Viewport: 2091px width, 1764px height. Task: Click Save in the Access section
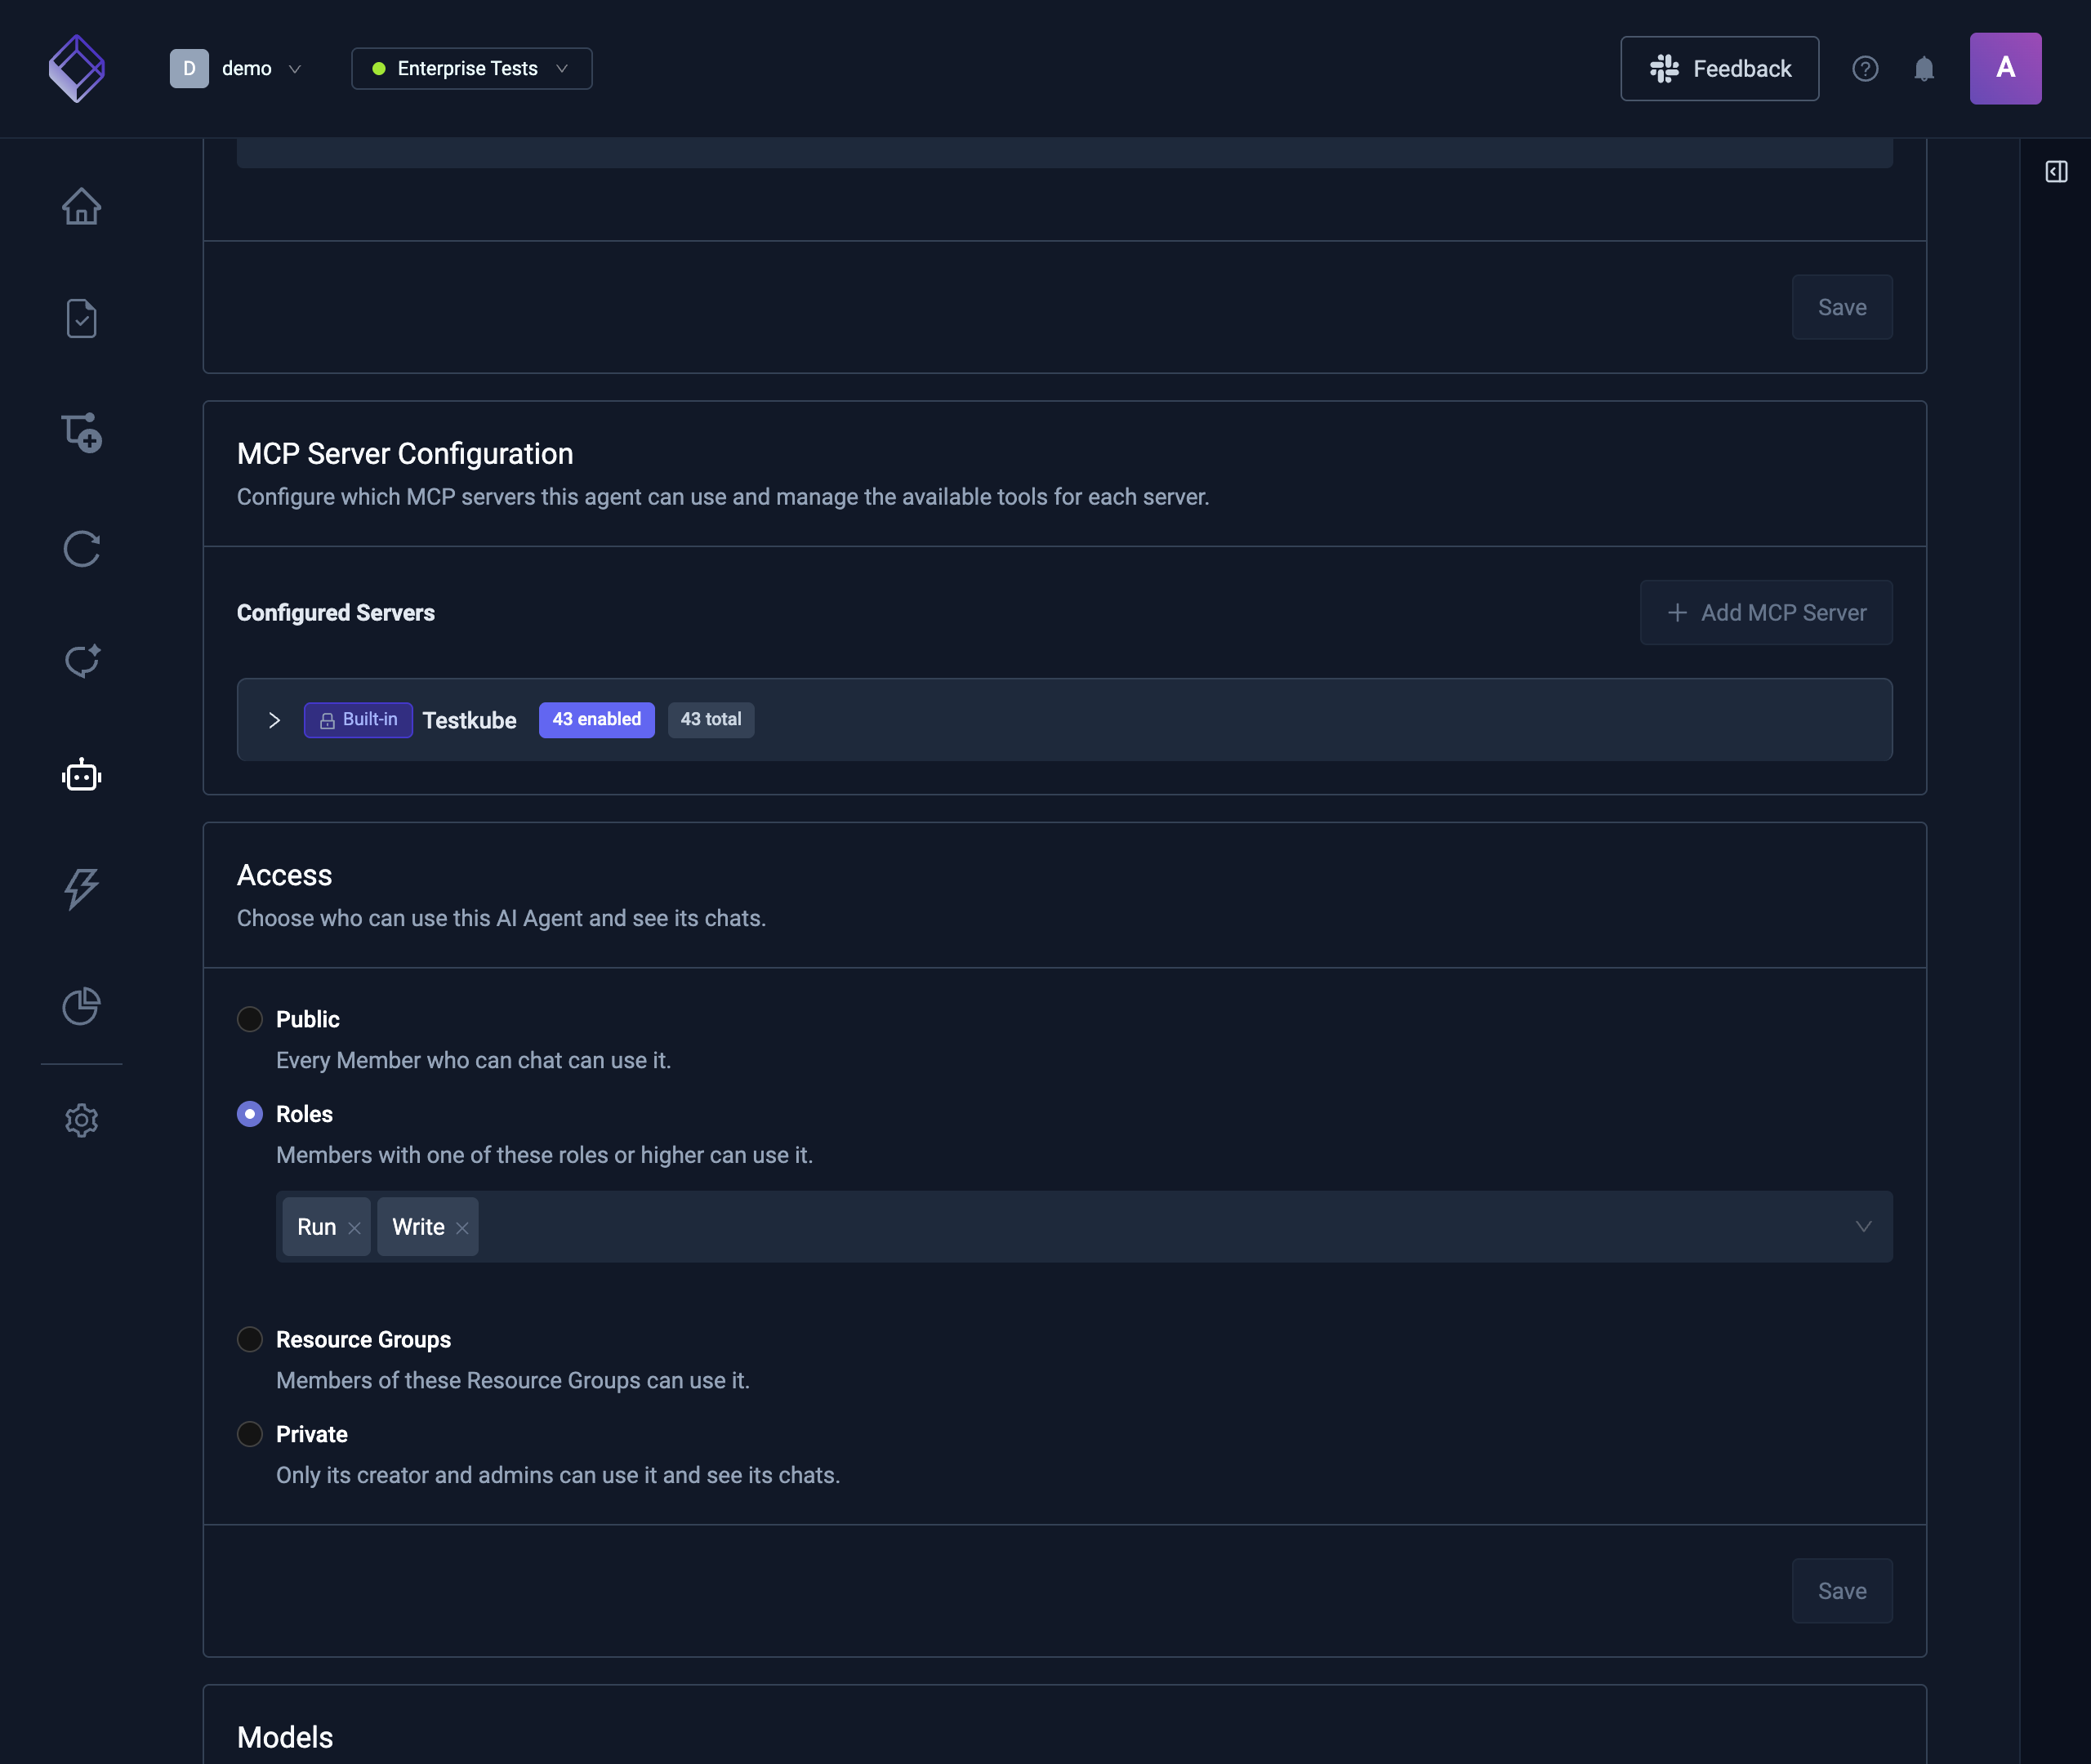coord(1842,1591)
